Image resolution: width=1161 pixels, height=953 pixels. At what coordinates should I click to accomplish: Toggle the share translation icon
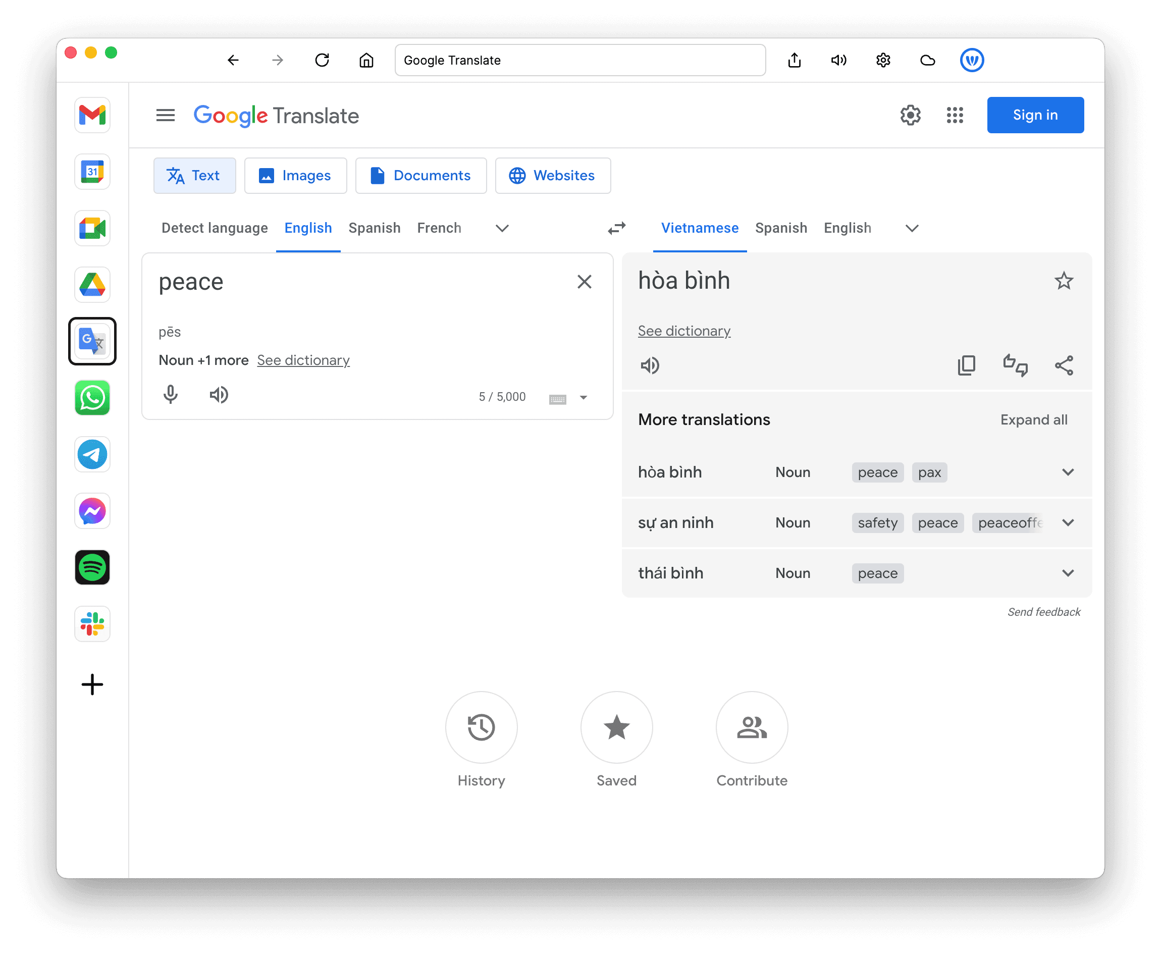1063,365
